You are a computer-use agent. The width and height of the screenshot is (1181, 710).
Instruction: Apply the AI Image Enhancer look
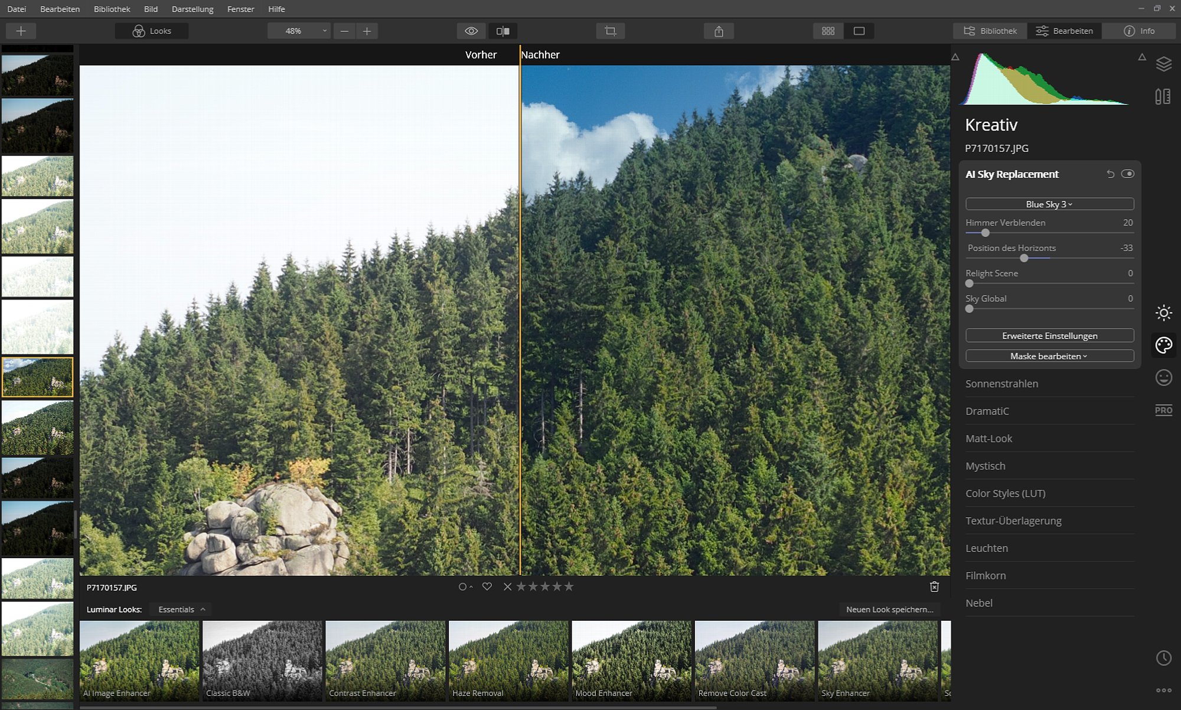[139, 660]
